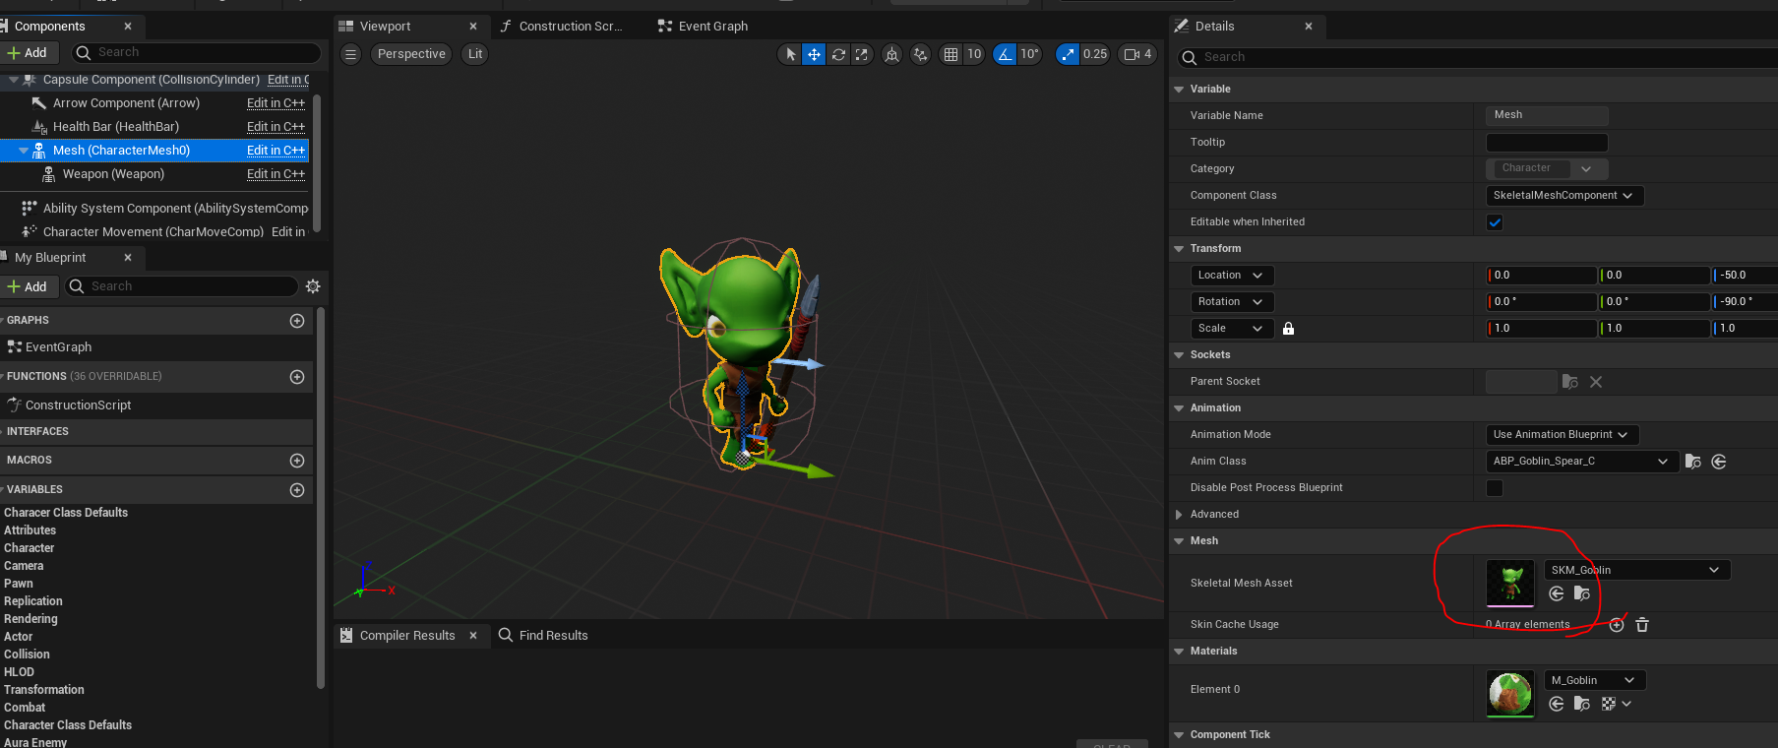
Task: Open My Blueprint settings gear
Action: click(313, 286)
